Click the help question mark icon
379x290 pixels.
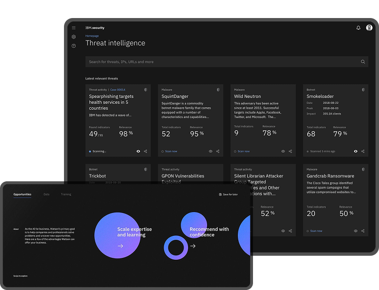74,46
